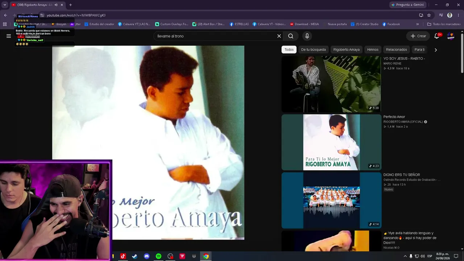
Task: Open the Alert Box bookmark
Action: pyautogui.click(x=208, y=24)
